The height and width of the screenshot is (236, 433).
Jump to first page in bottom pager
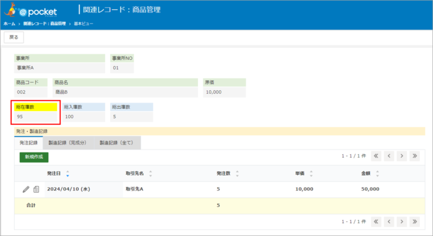coord(376,222)
